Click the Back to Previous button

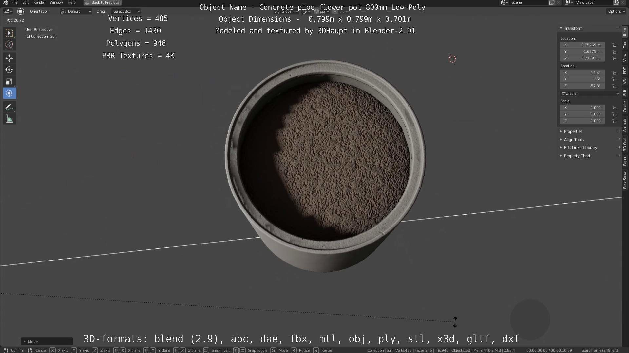103,3
